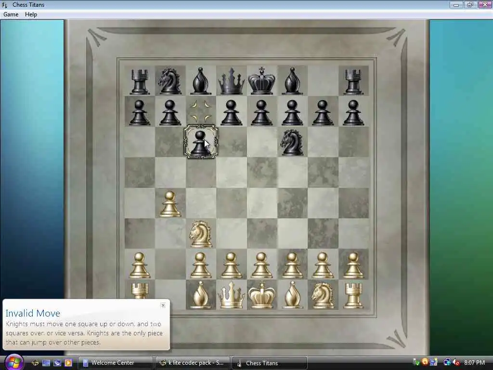Open the Game menu
The image size is (493, 370).
(x=11, y=14)
